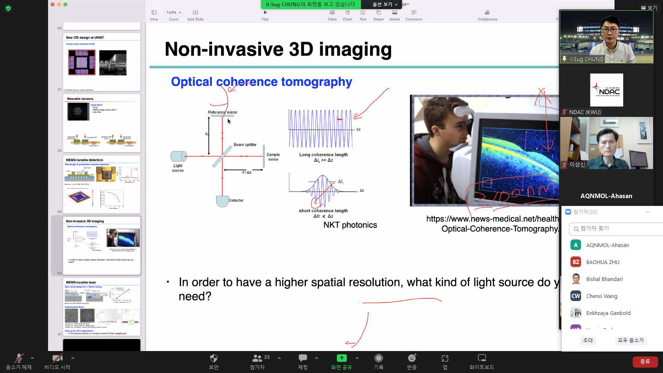Start video with 비디오 시작 button

point(57,361)
